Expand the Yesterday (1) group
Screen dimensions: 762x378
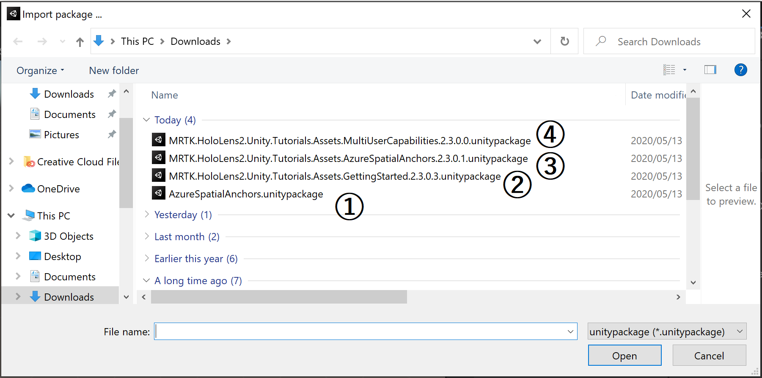(x=146, y=214)
